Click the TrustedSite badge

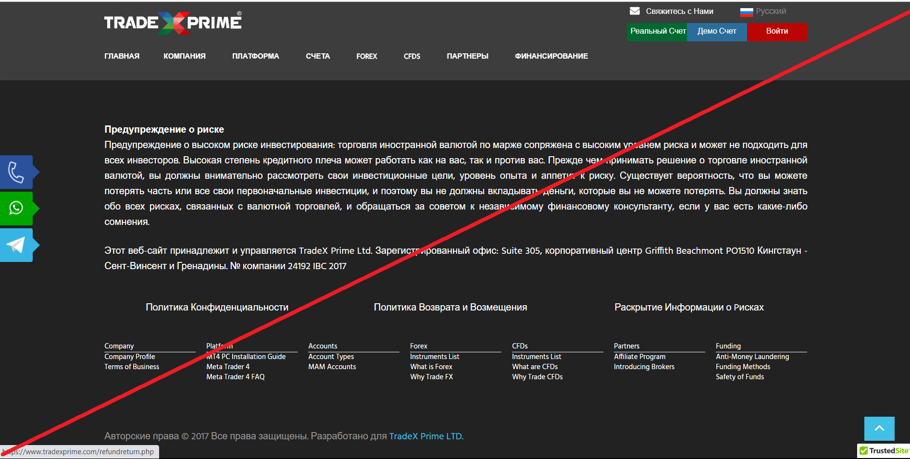coord(884,451)
